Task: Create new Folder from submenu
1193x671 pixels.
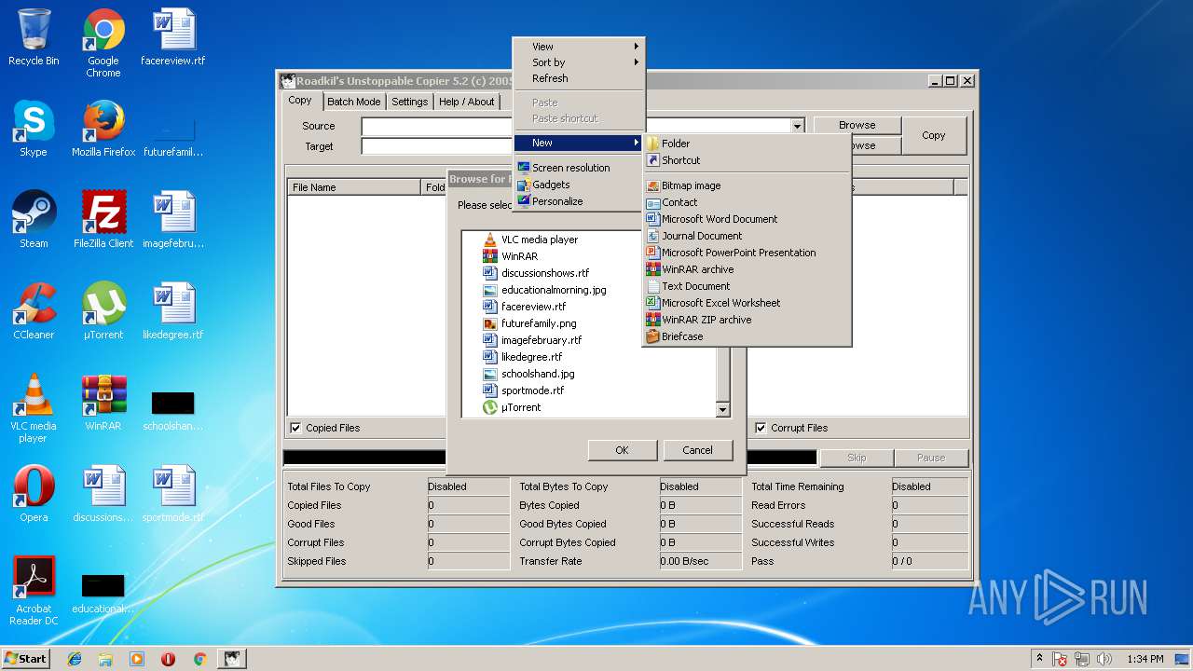Action: (x=747, y=144)
